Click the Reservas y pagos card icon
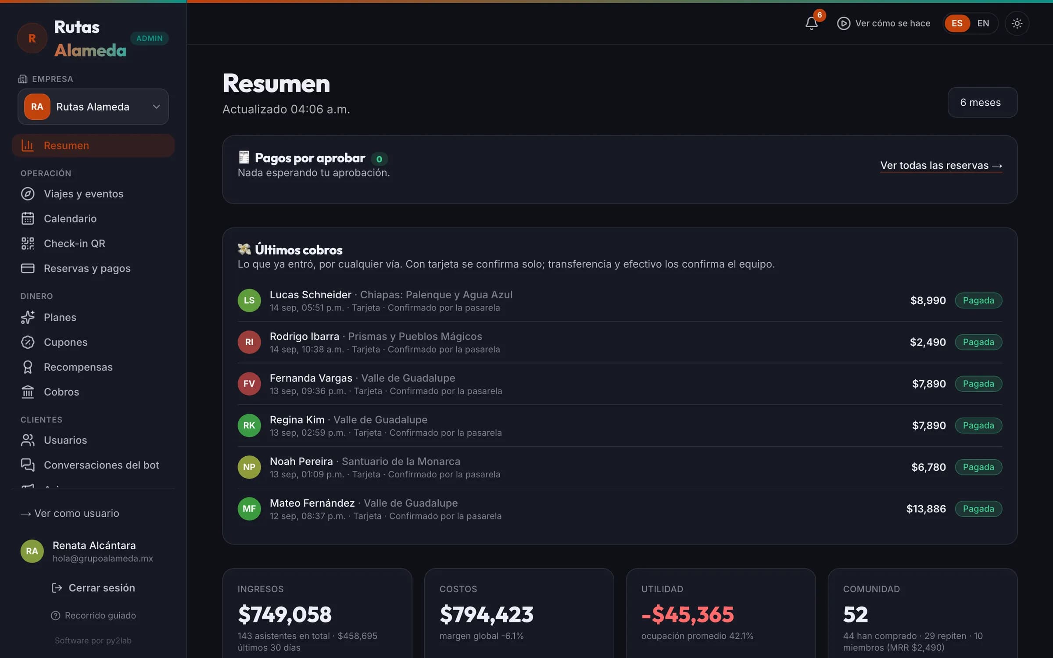 point(28,268)
